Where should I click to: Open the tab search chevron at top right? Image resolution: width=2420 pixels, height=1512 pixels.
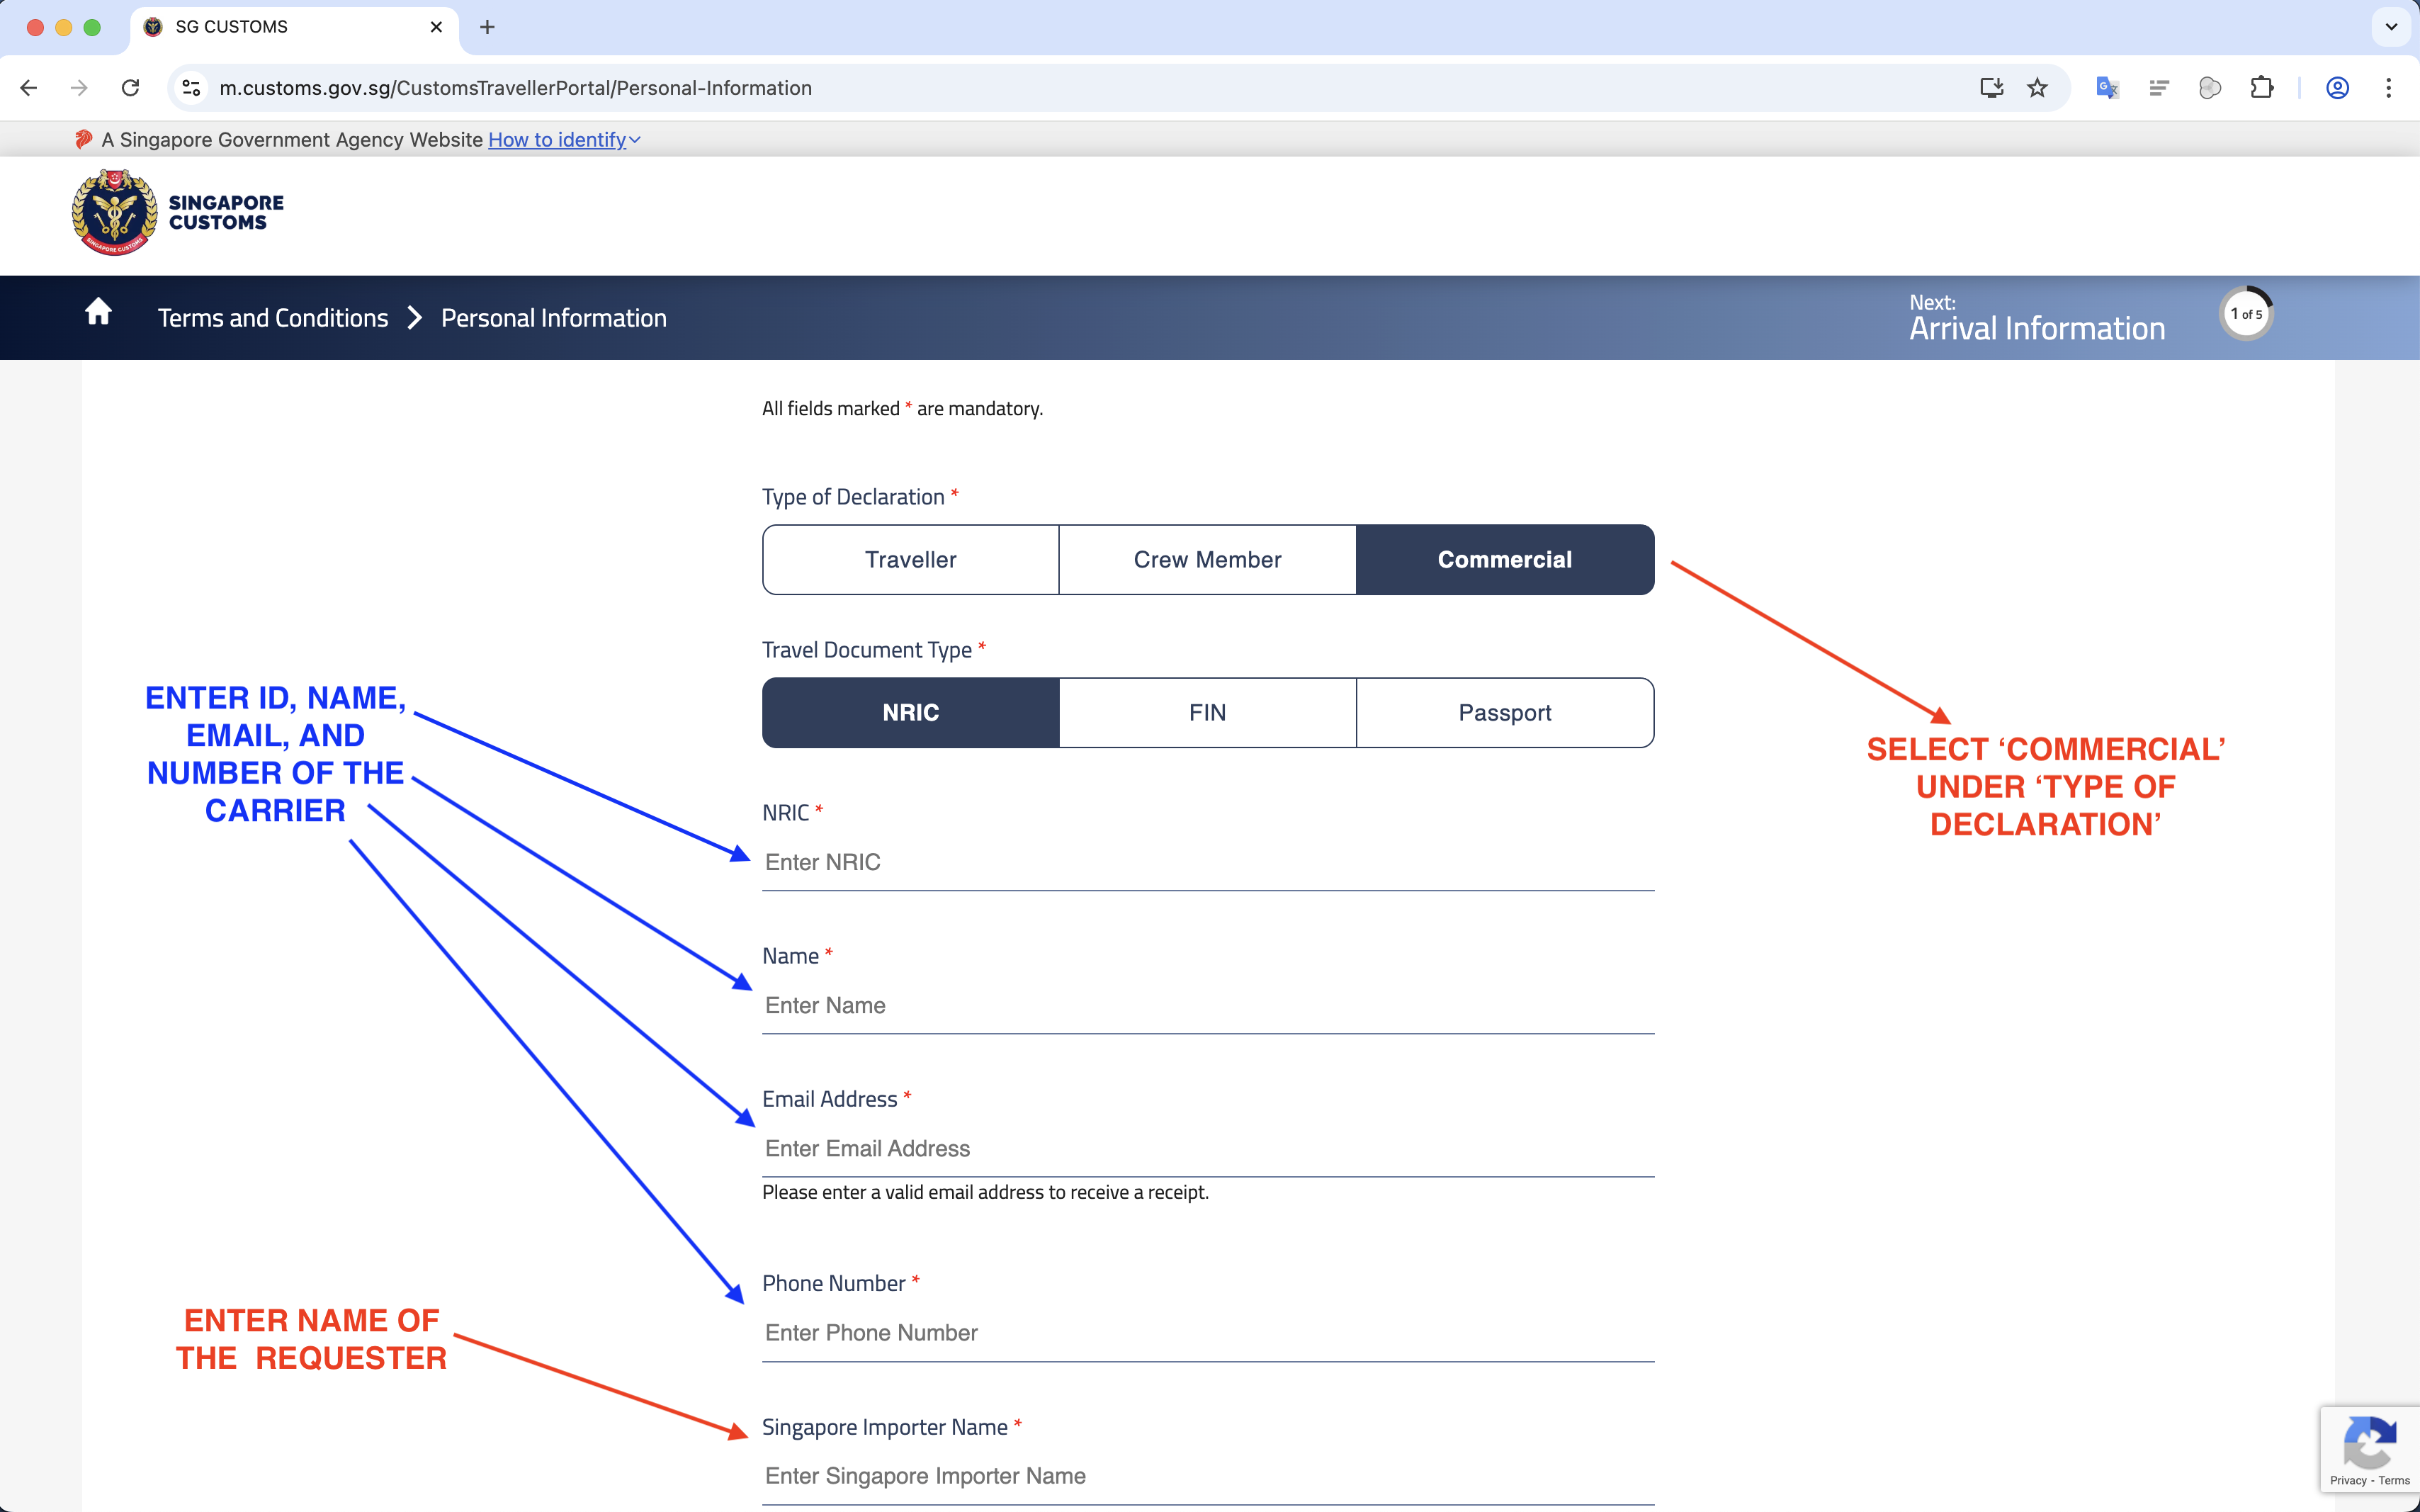click(2391, 27)
